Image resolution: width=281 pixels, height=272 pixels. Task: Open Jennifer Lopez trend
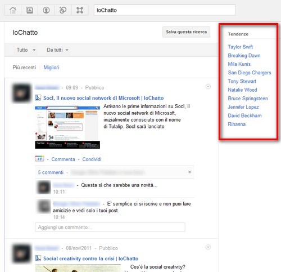(243, 107)
